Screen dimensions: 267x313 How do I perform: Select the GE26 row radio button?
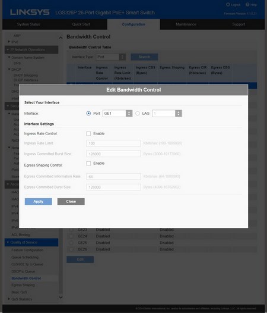(x=71, y=249)
